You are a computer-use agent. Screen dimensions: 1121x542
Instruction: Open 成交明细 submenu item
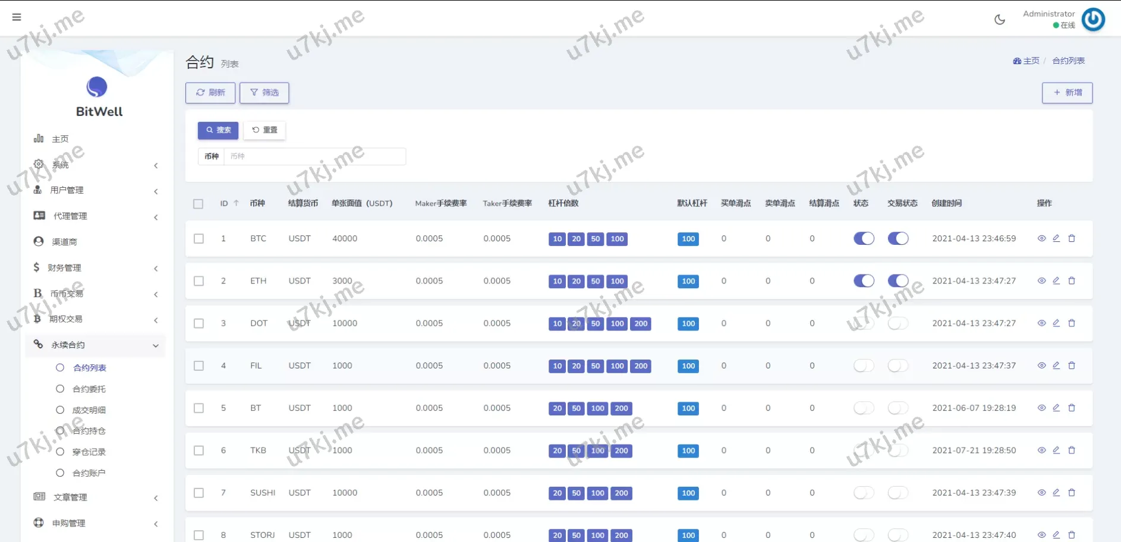click(x=89, y=410)
